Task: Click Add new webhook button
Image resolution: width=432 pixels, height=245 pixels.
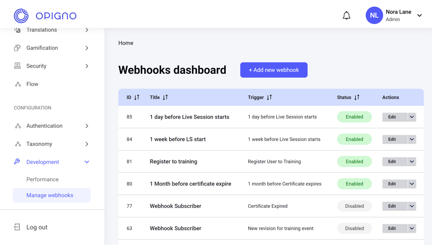Action: [x=274, y=70]
